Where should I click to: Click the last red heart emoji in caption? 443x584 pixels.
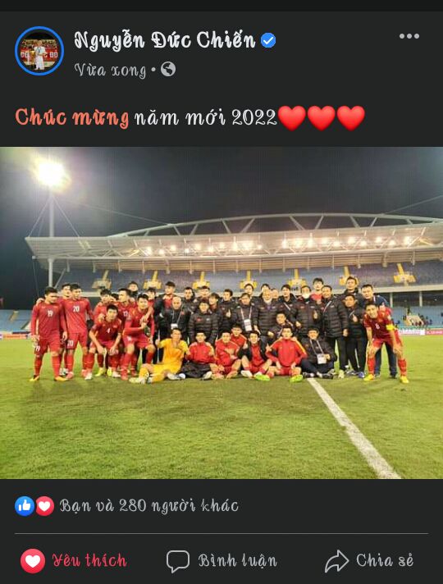(x=350, y=117)
